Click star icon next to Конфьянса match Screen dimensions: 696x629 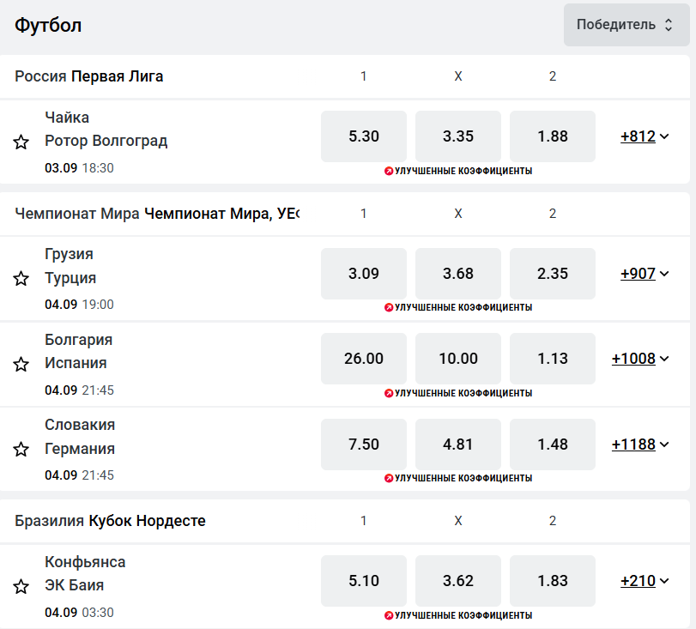point(21,586)
